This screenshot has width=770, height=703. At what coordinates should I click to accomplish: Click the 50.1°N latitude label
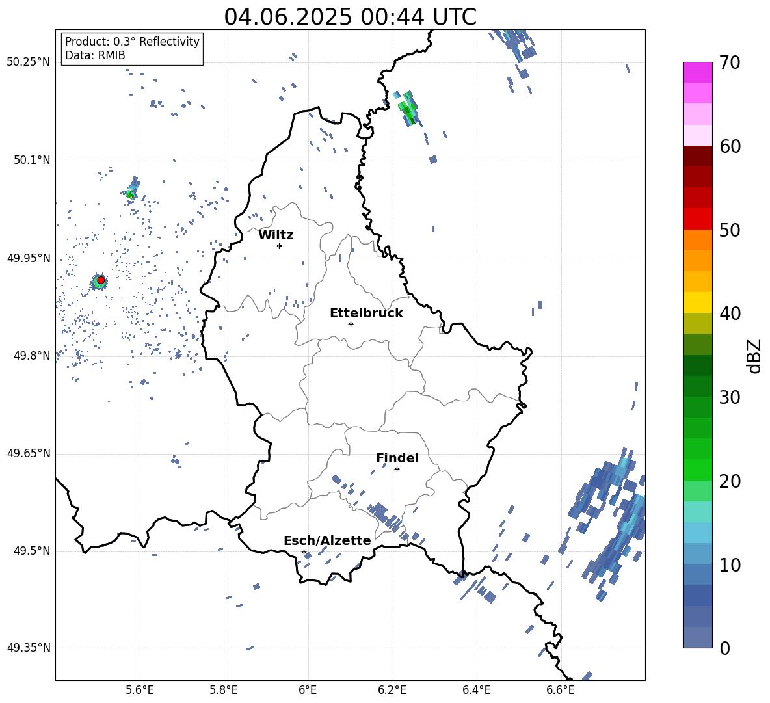tap(31, 161)
